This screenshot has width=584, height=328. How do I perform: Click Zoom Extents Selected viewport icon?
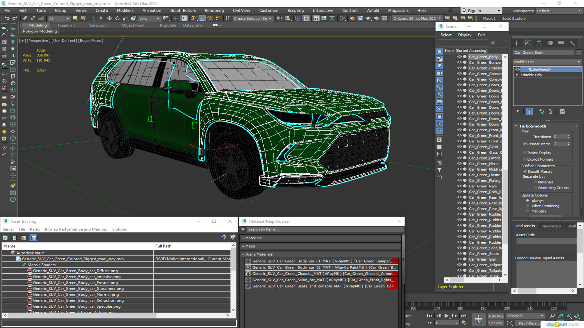click(x=568, y=316)
